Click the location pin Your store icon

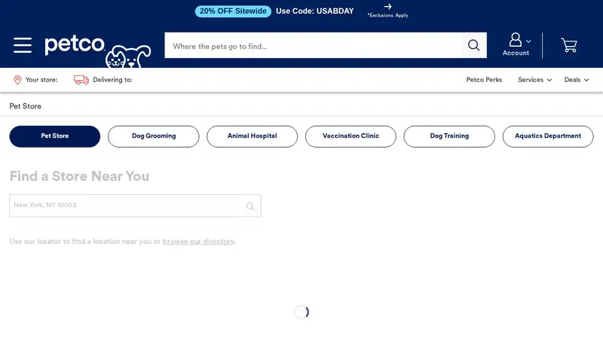pos(17,80)
